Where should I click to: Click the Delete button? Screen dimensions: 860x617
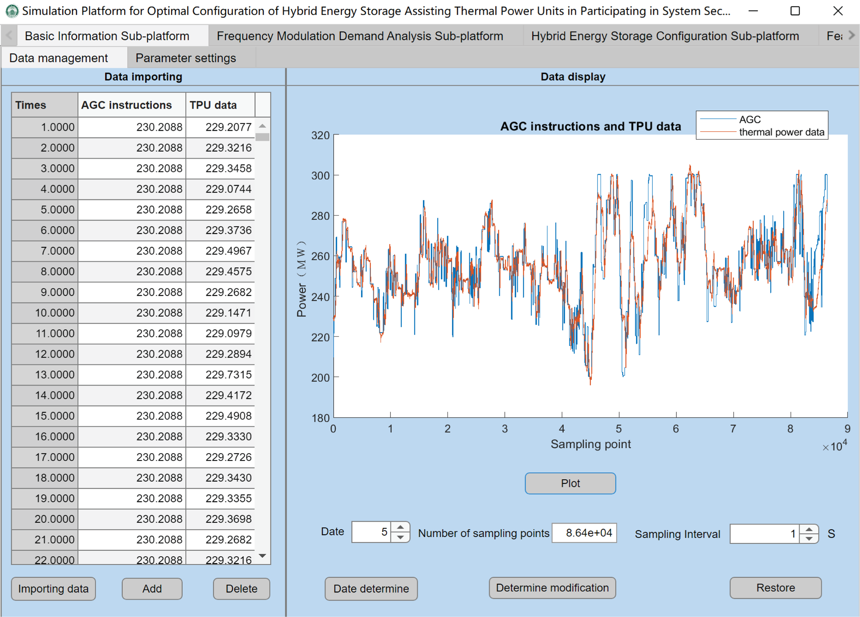pos(241,589)
